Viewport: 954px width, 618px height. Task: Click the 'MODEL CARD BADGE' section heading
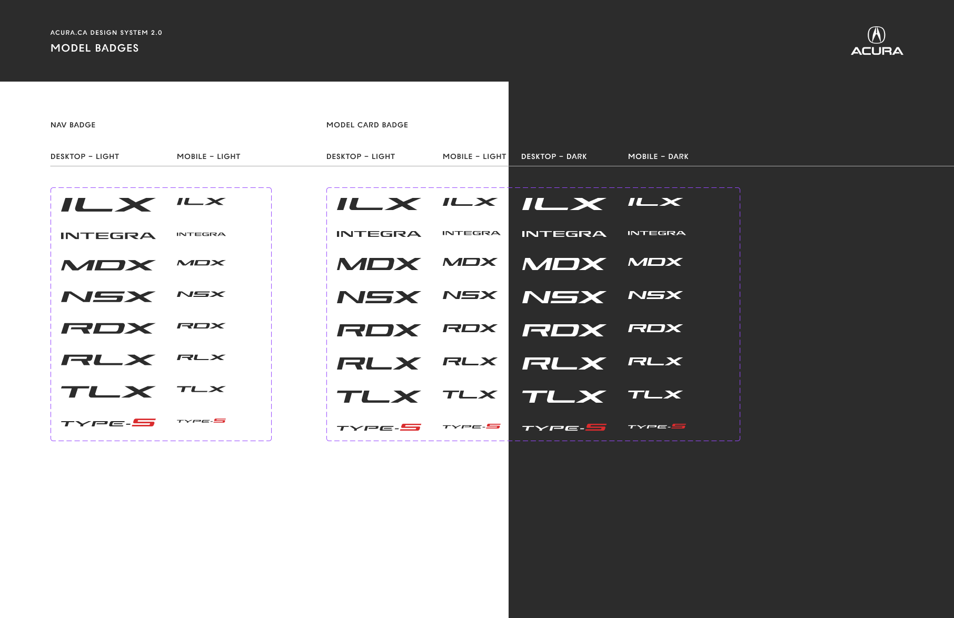coord(367,125)
